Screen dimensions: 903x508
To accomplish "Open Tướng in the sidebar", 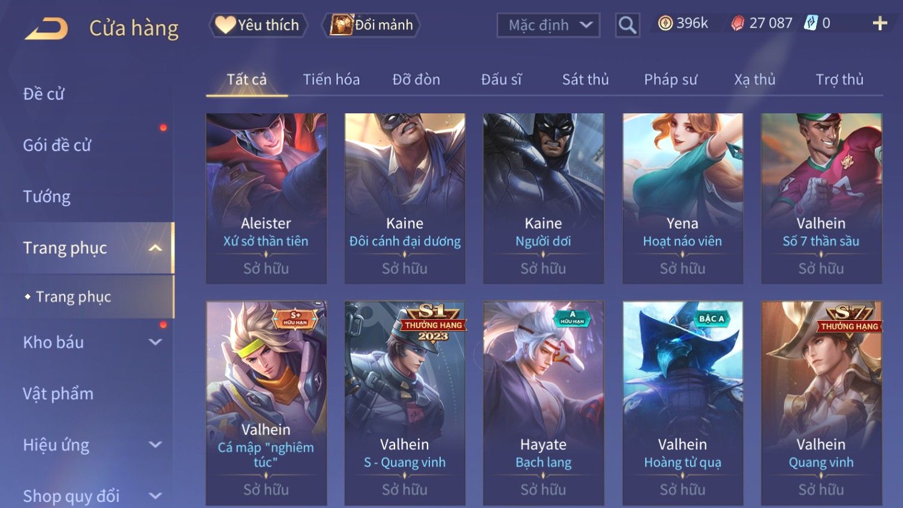I will [x=47, y=197].
